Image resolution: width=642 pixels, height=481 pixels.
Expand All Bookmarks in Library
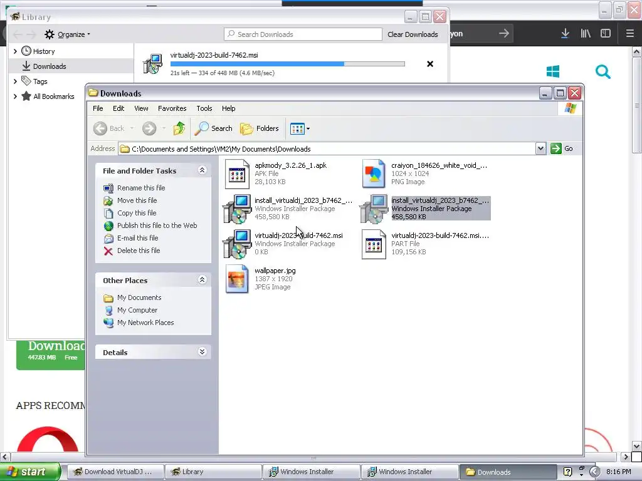15,96
